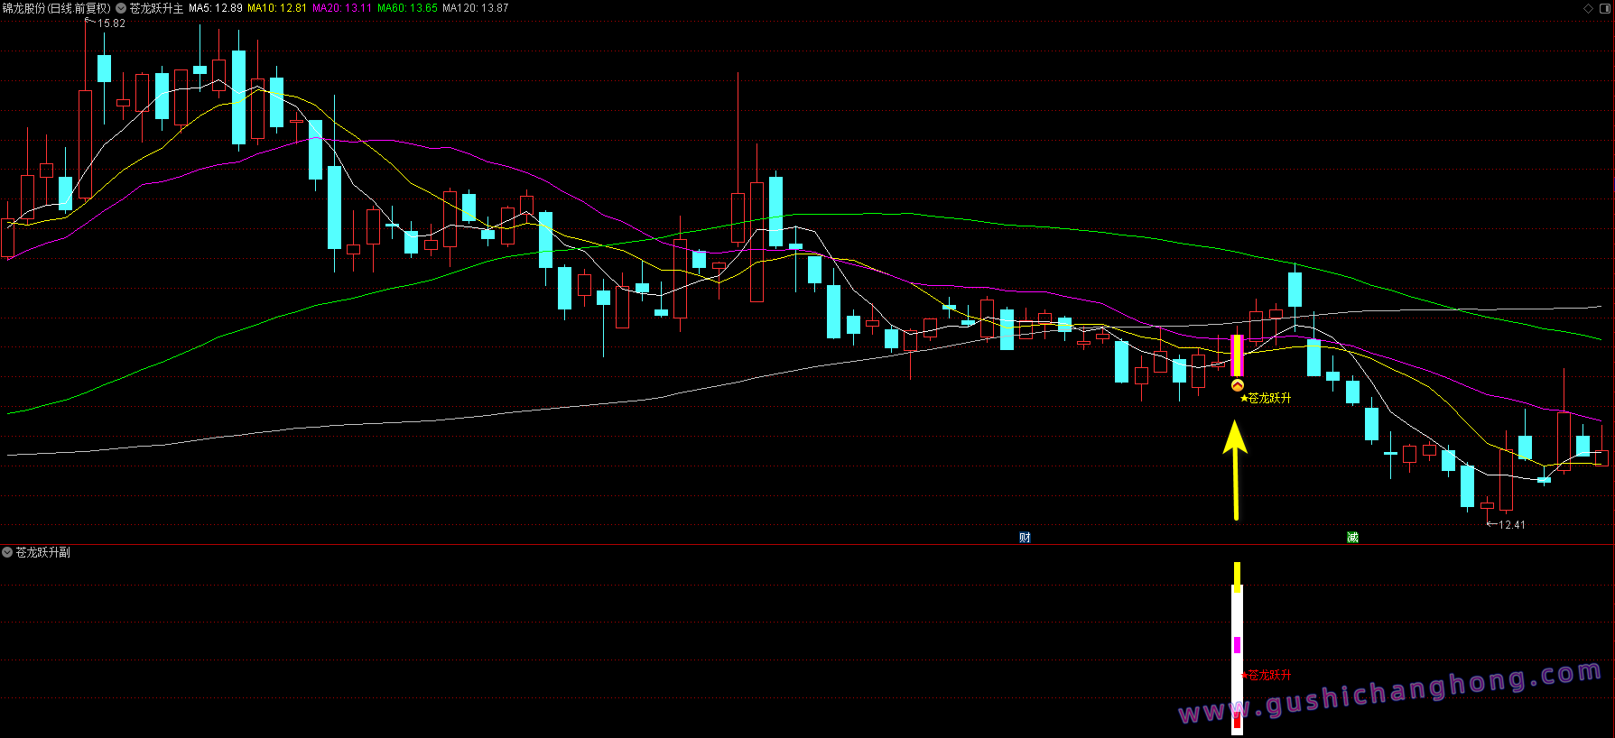Click the large yellow upward arrow
Viewport: 1615px width, 738px height.
tap(1235, 469)
